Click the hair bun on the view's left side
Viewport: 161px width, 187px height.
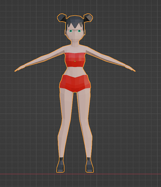[x=62, y=18]
